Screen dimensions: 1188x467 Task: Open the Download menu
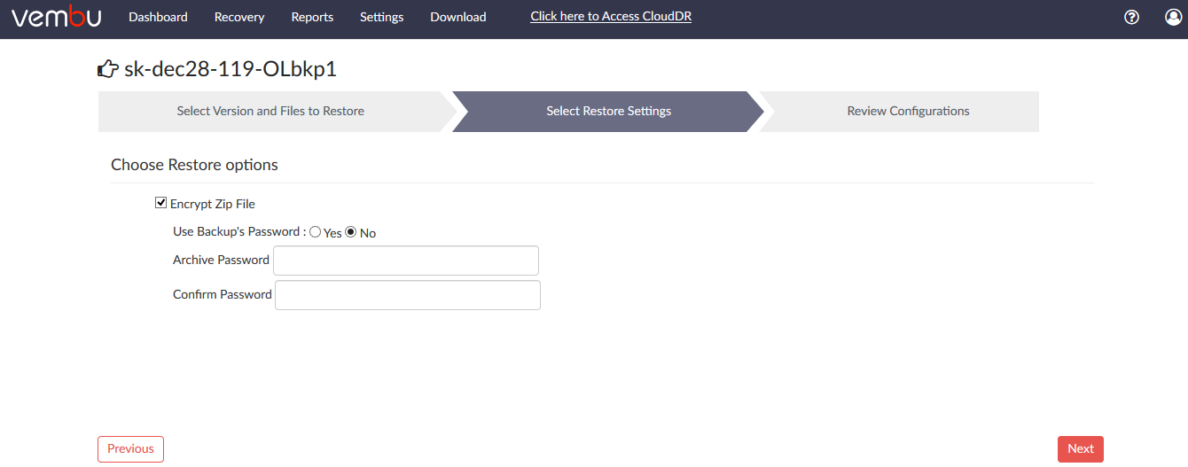click(x=458, y=17)
